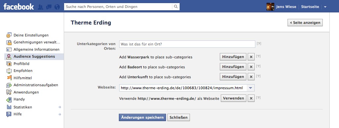Click the Genehmigungen verwalten lock icon

(x=9, y=42)
